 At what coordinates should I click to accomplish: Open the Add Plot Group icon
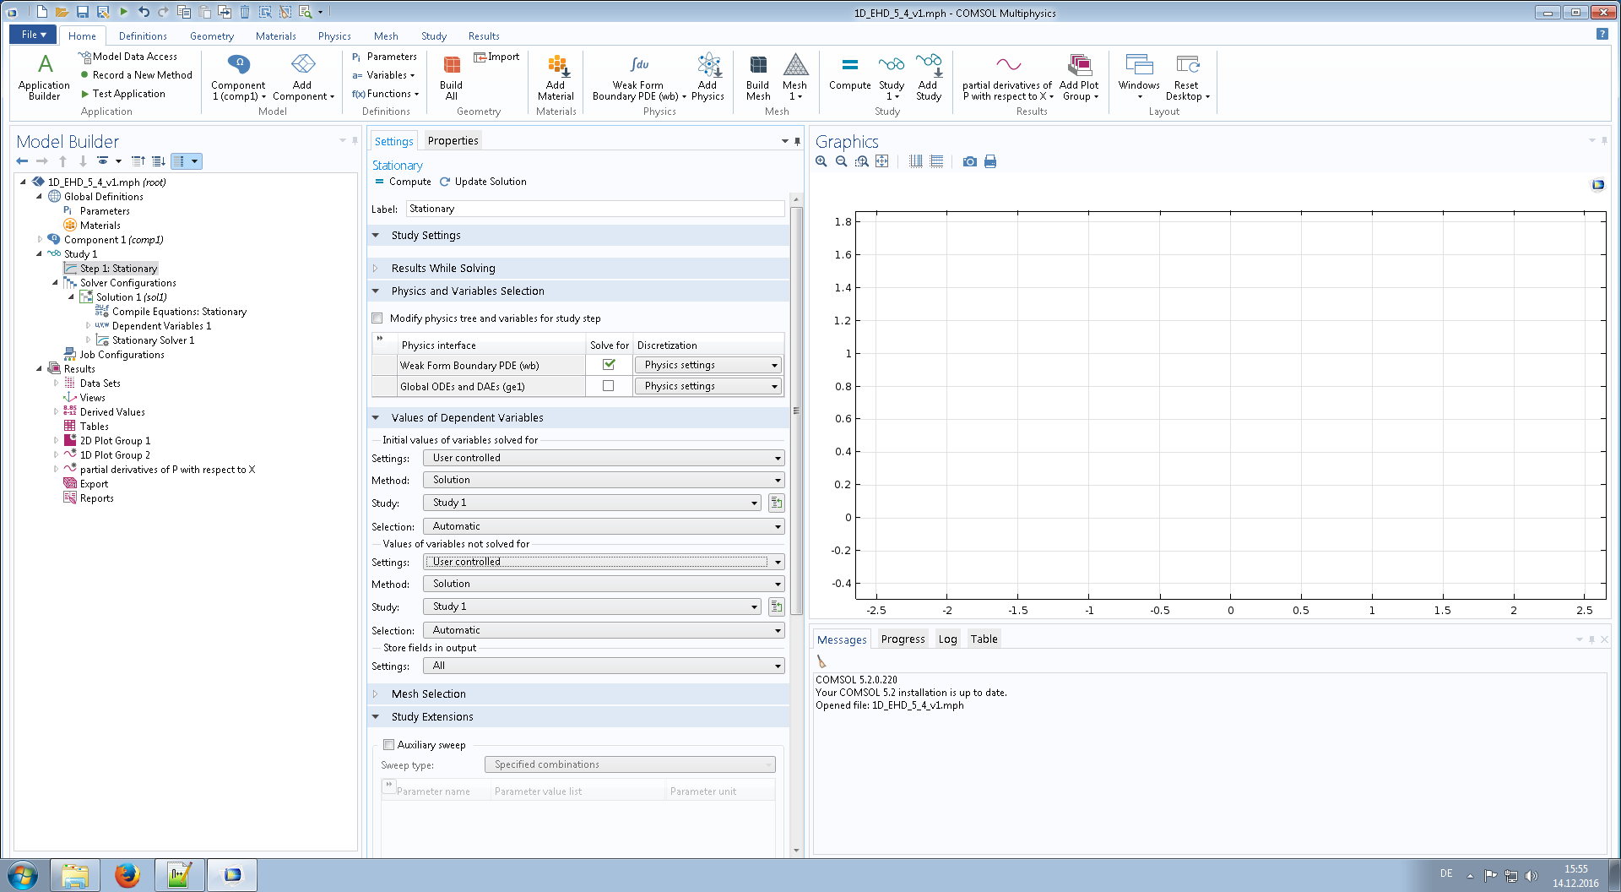point(1079,77)
